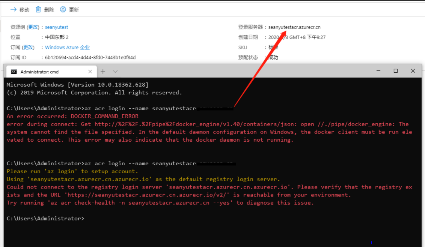The image size is (425, 247).
Task: Click the Move arrow icon
Action: 13,9
